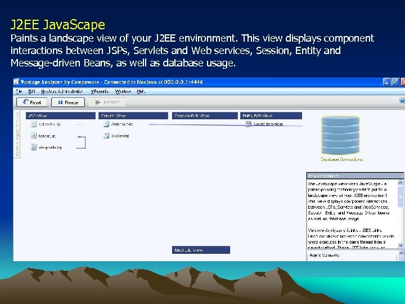This screenshot has width=405, height=304.
Task: Click the Vantage Analyzer title bar app icon
Action: pos(16,82)
